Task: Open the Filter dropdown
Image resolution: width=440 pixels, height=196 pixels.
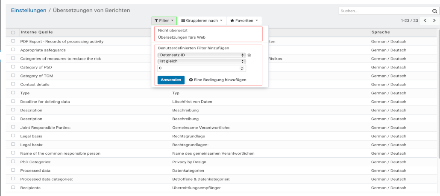Action: [164, 20]
